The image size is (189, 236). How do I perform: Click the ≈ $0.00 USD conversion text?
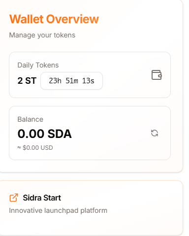point(35,148)
